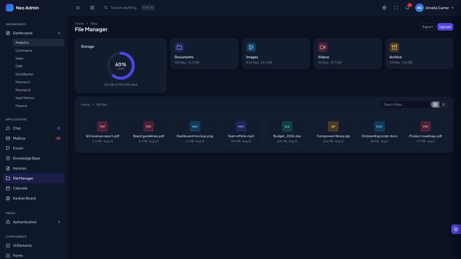Click the Search anything box
Screen dimensions: 461x259
[x=129, y=8]
